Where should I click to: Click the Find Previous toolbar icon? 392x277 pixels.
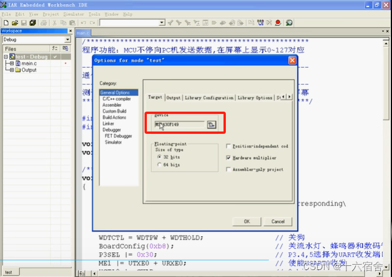[170, 23]
